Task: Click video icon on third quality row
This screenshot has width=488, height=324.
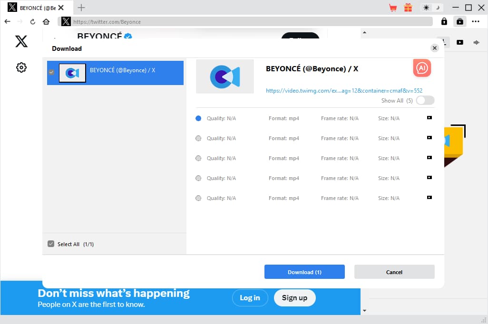Action: [429, 158]
